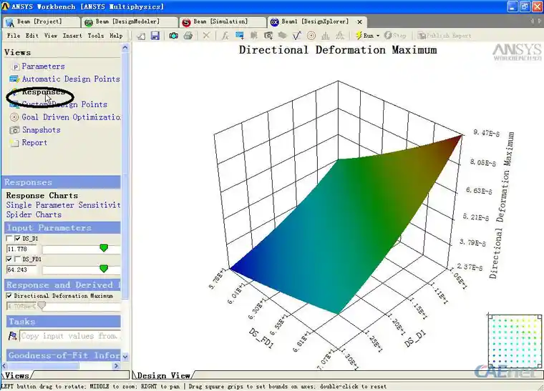Select Single Parameter Sensitivities chart link

pyautogui.click(x=63, y=205)
